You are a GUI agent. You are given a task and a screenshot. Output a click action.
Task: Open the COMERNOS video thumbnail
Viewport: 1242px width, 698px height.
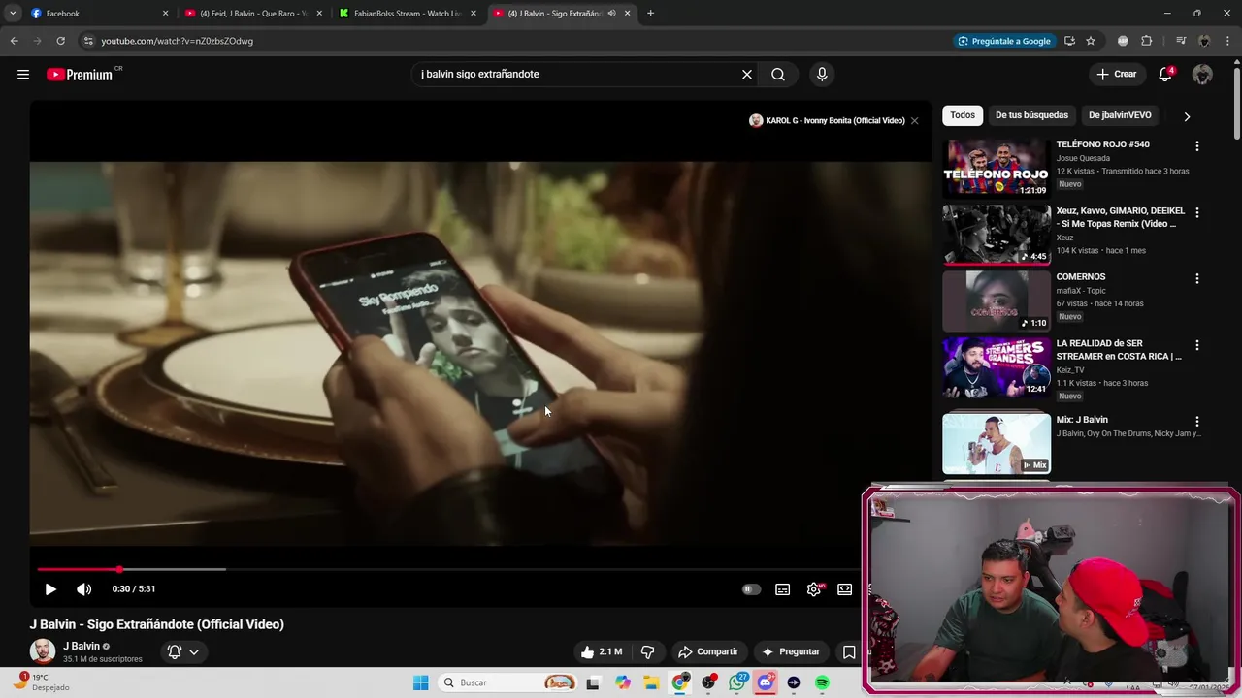coord(997,301)
